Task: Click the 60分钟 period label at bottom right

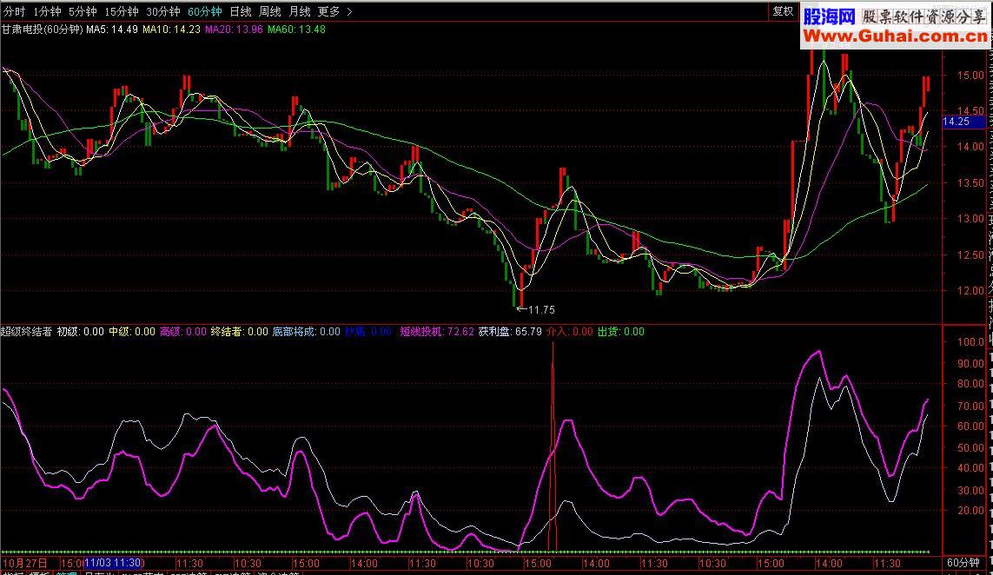Action: 963,563
